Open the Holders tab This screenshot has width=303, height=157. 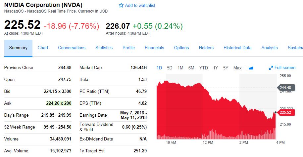pyautogui.click(x=206, y=48)
